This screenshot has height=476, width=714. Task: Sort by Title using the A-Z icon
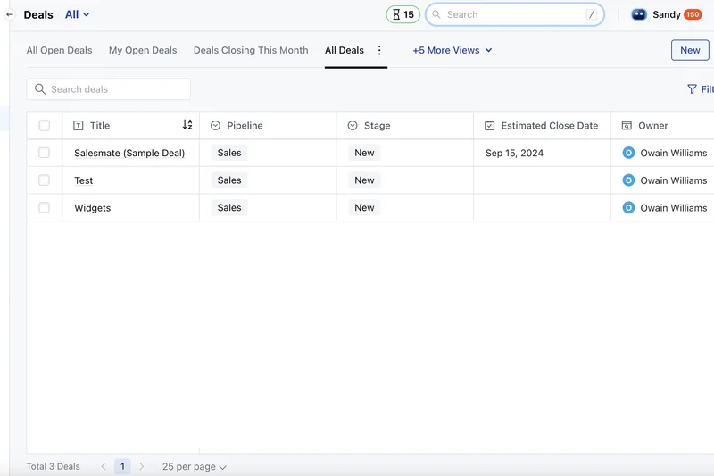tap(187, 125)
